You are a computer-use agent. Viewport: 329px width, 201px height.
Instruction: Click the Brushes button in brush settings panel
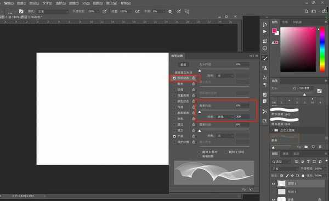pos(183,65)
